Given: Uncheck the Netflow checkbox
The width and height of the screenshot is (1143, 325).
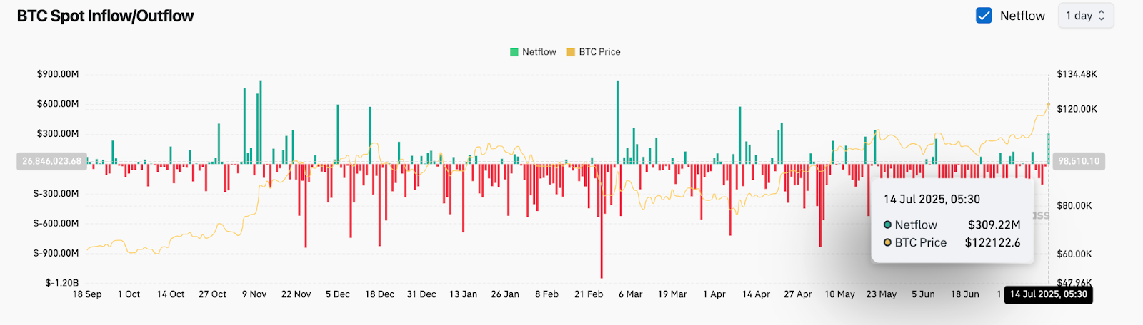Looking at the screenshot, I should (984, 16).
